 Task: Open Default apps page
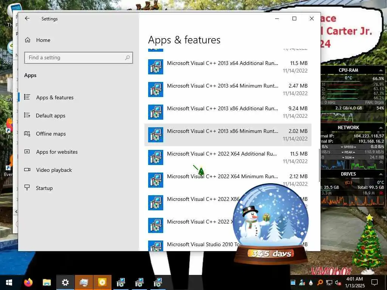click(51, 116)
